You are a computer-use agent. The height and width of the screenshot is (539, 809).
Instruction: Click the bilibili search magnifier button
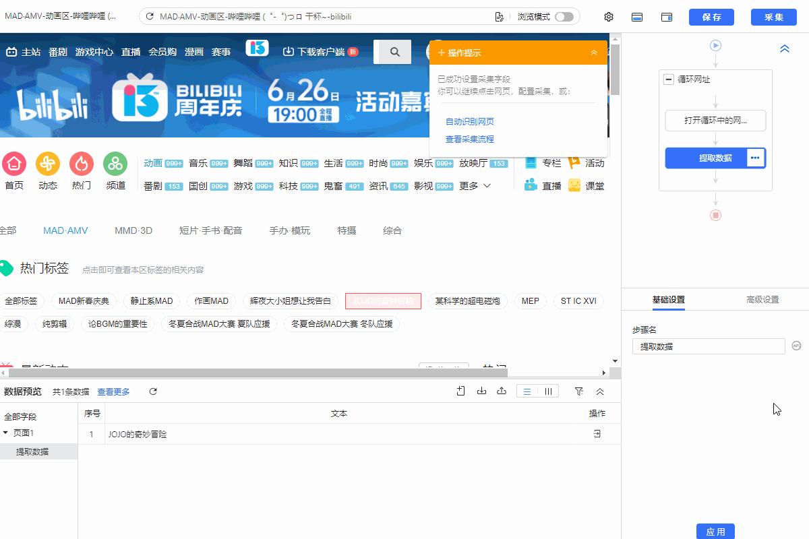click(x=395, y=52)
